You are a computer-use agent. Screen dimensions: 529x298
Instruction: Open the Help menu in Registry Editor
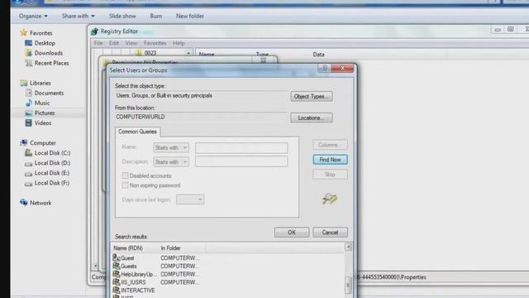pos(179,43)
